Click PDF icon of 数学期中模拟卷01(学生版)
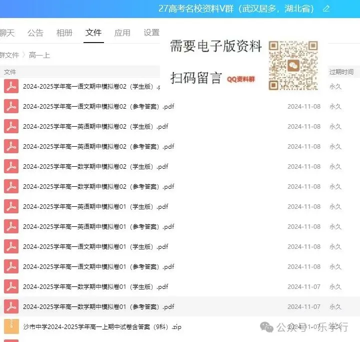360x342 pixels. 11,286
